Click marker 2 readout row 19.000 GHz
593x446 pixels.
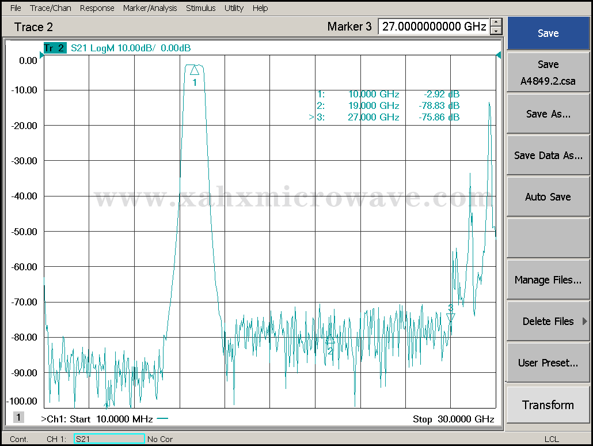388,105
